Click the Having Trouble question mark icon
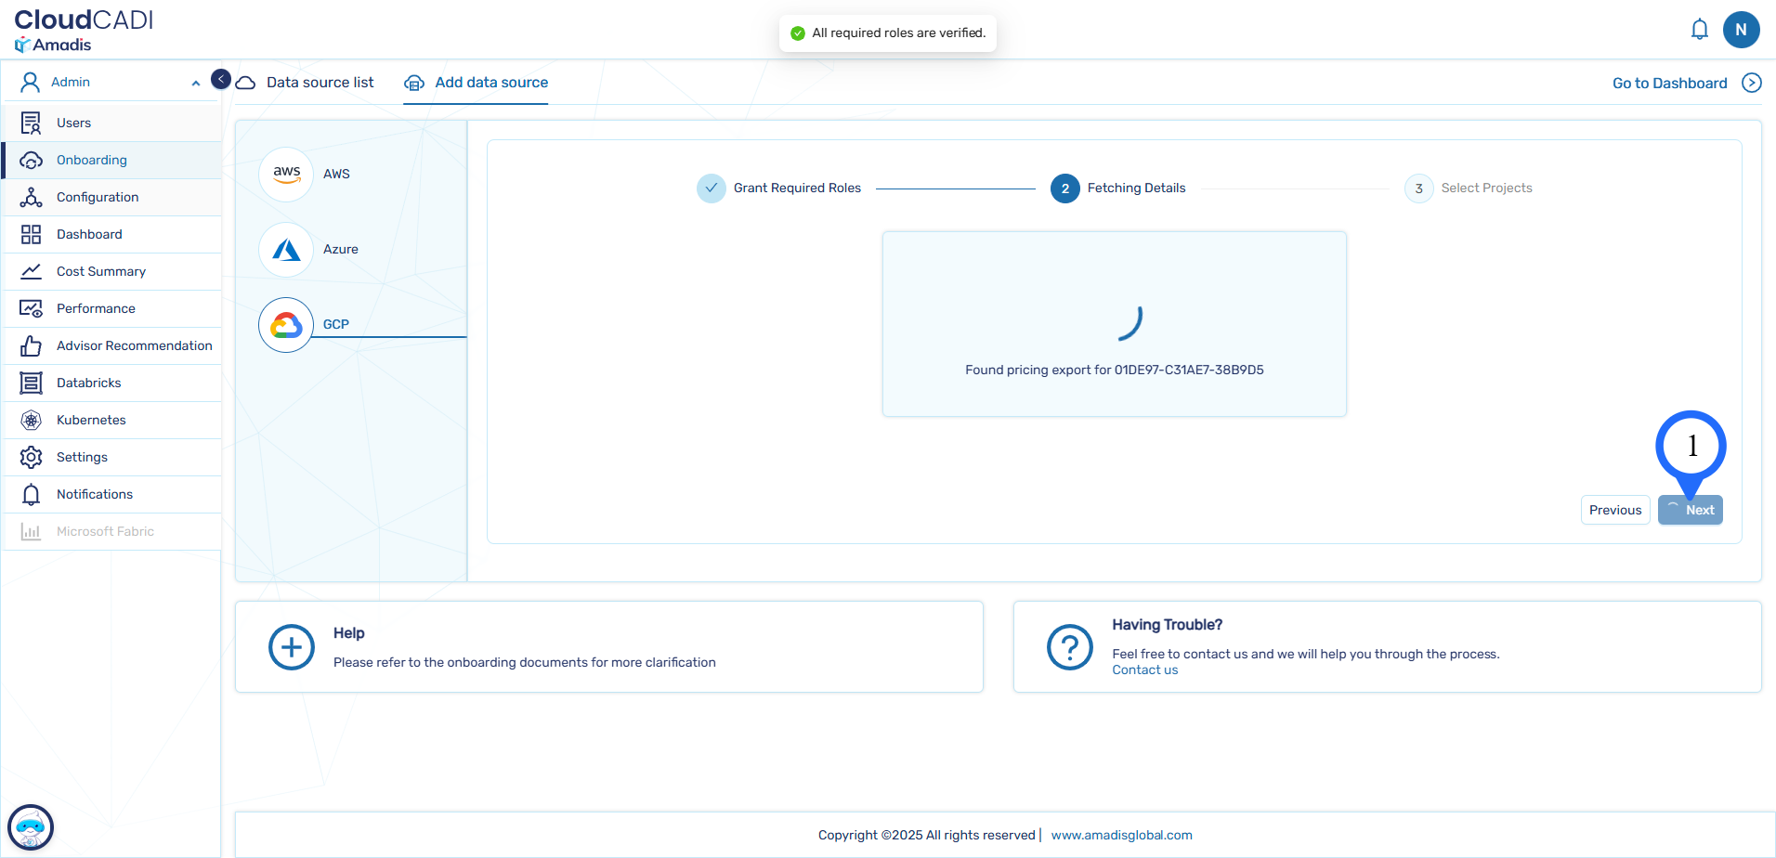The width and height of the screenshot is (1776, 858). (1069, 647)
